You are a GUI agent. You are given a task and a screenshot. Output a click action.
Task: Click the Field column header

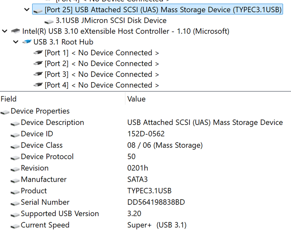[x=9, y=99]
